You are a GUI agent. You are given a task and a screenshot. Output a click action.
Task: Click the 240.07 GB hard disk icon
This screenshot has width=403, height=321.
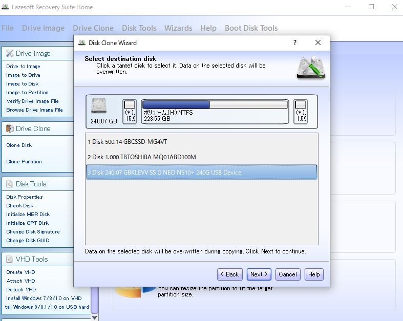[x=99, y=106]
